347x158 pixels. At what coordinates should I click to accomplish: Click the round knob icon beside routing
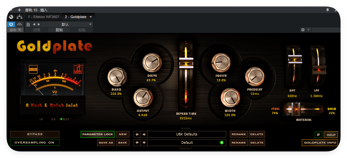[11, 17]
